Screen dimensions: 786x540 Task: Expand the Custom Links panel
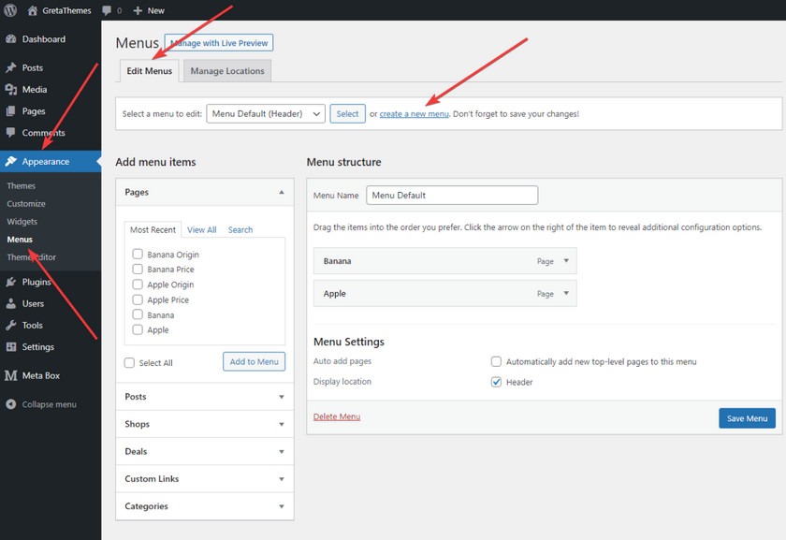205,479
